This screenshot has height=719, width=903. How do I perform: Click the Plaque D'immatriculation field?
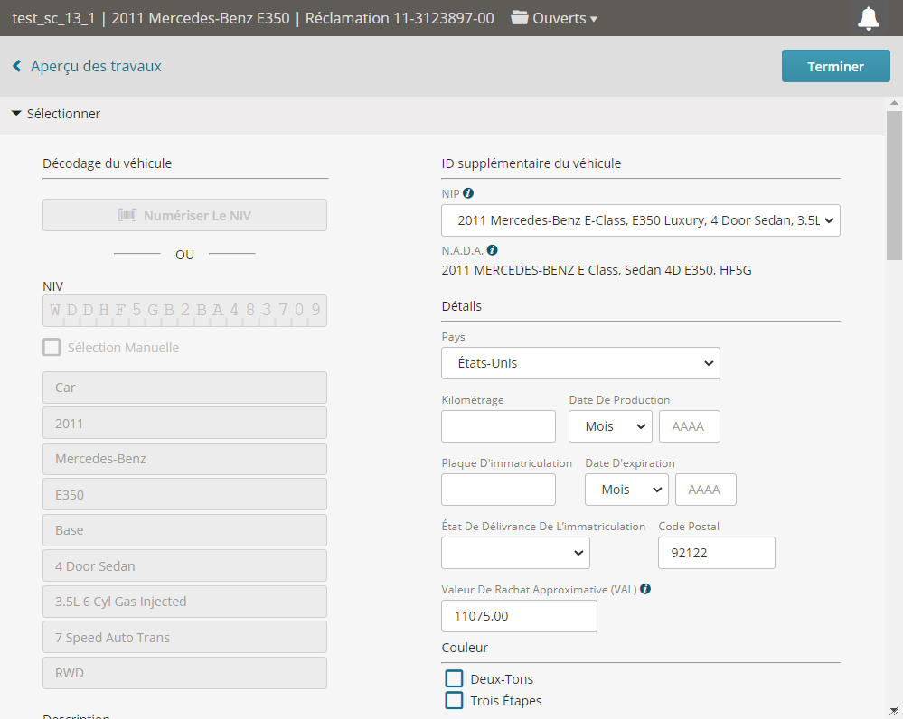tap(498, 490)
